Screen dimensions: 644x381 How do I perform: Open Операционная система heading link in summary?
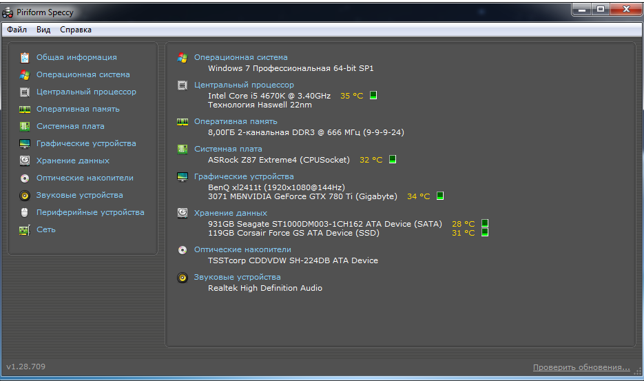coord(240,58)
